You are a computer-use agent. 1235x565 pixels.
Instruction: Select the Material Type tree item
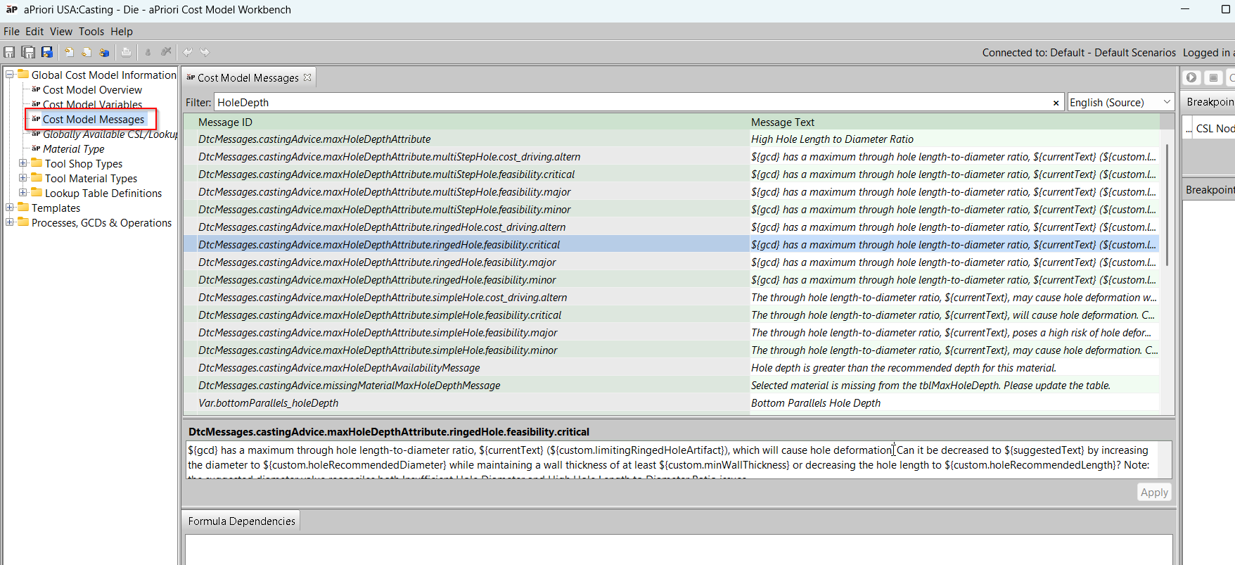74,148
